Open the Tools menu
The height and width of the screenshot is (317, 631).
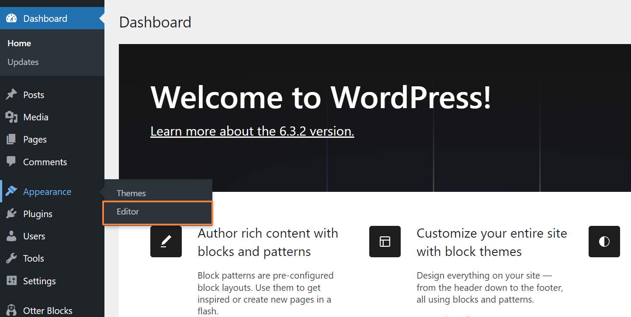[x=52, y=258]
